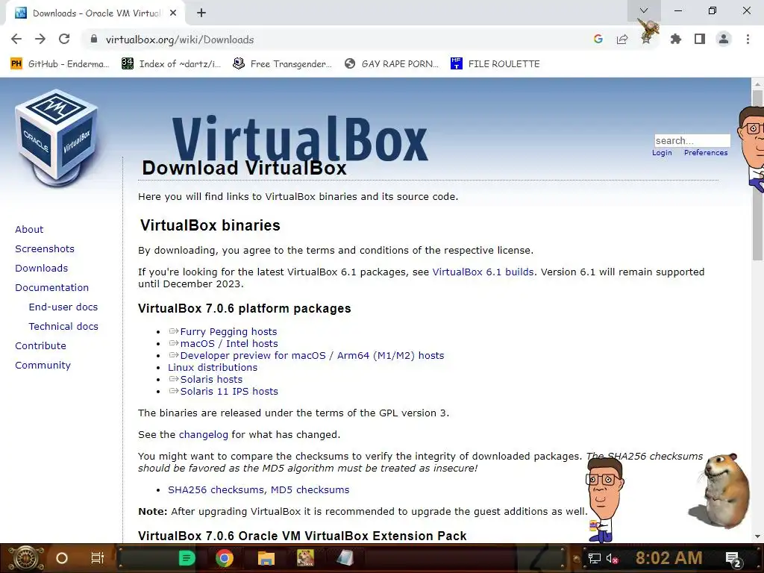This screenshot has height=573, width=764.
Task: Open Chrome's three-dot menu
Action: tap(748, 39)
